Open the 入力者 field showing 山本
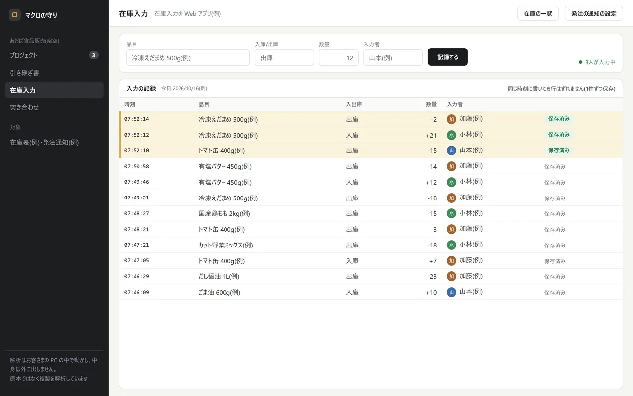 [x=393, y=57]
